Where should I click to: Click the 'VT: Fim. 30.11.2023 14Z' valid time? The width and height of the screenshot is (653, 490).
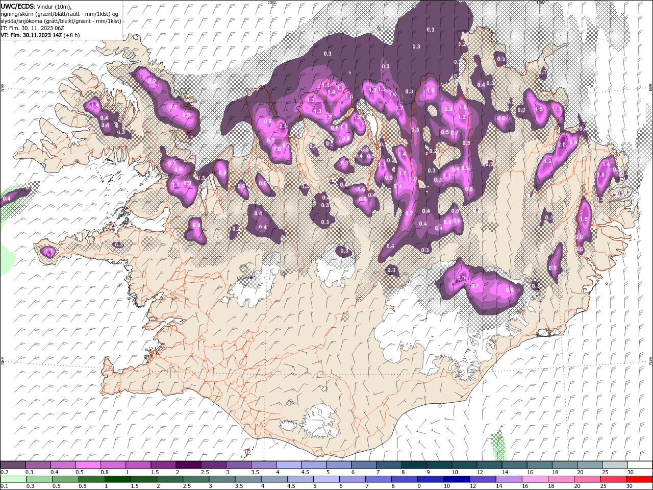pyautogui.click(x=31, y=35)
